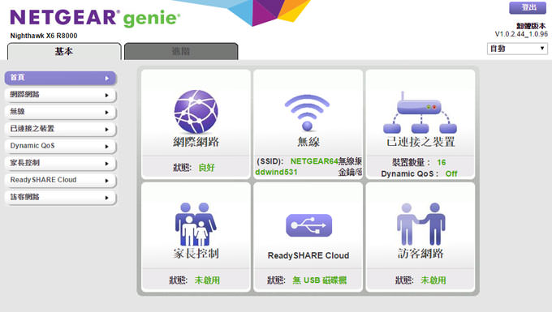Switch to the 進階 tab
Image resolution: width=552 pixels, height=312 pixels.
click(x=181, y=52)
